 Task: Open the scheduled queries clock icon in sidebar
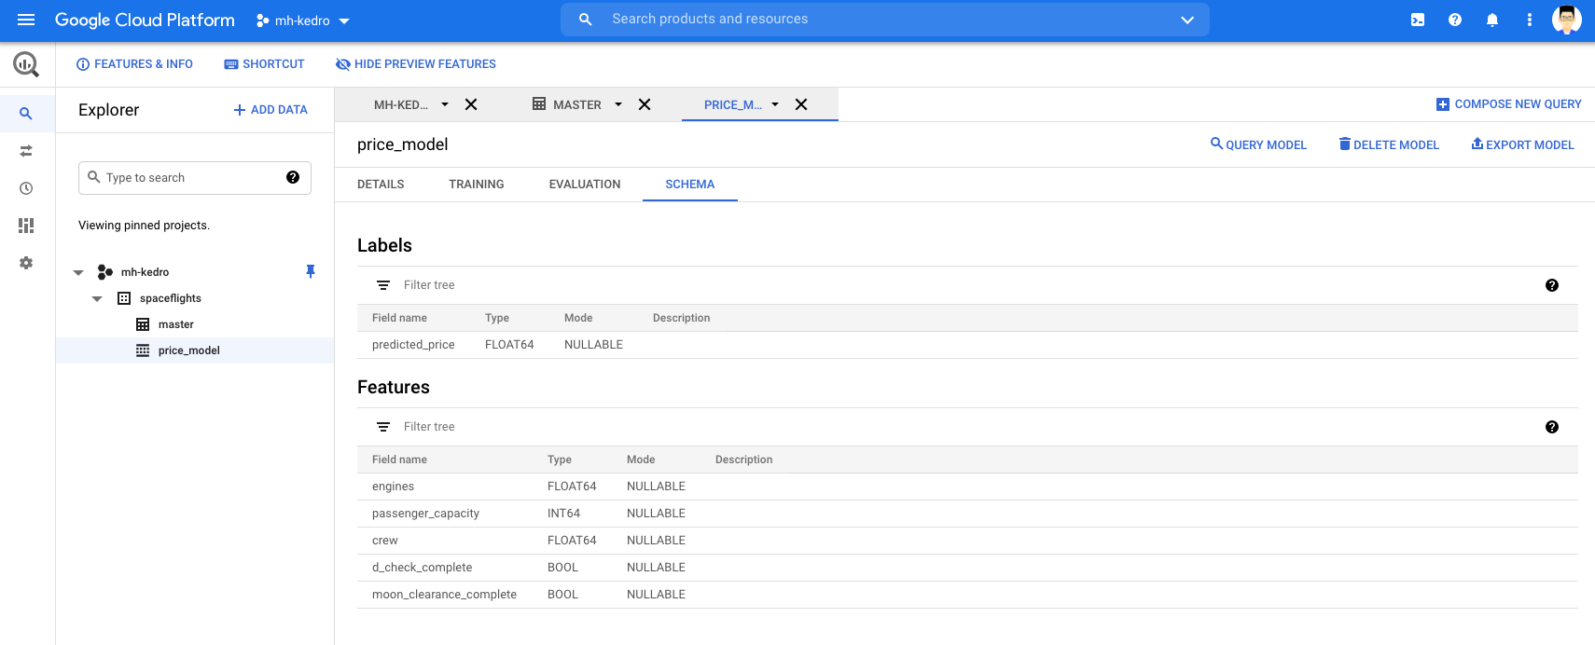[26, 188]
